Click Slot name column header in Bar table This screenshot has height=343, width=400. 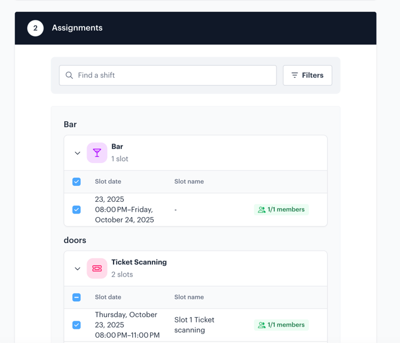click(189, 181)
